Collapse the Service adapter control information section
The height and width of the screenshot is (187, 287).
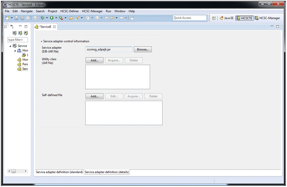point(41,41)
